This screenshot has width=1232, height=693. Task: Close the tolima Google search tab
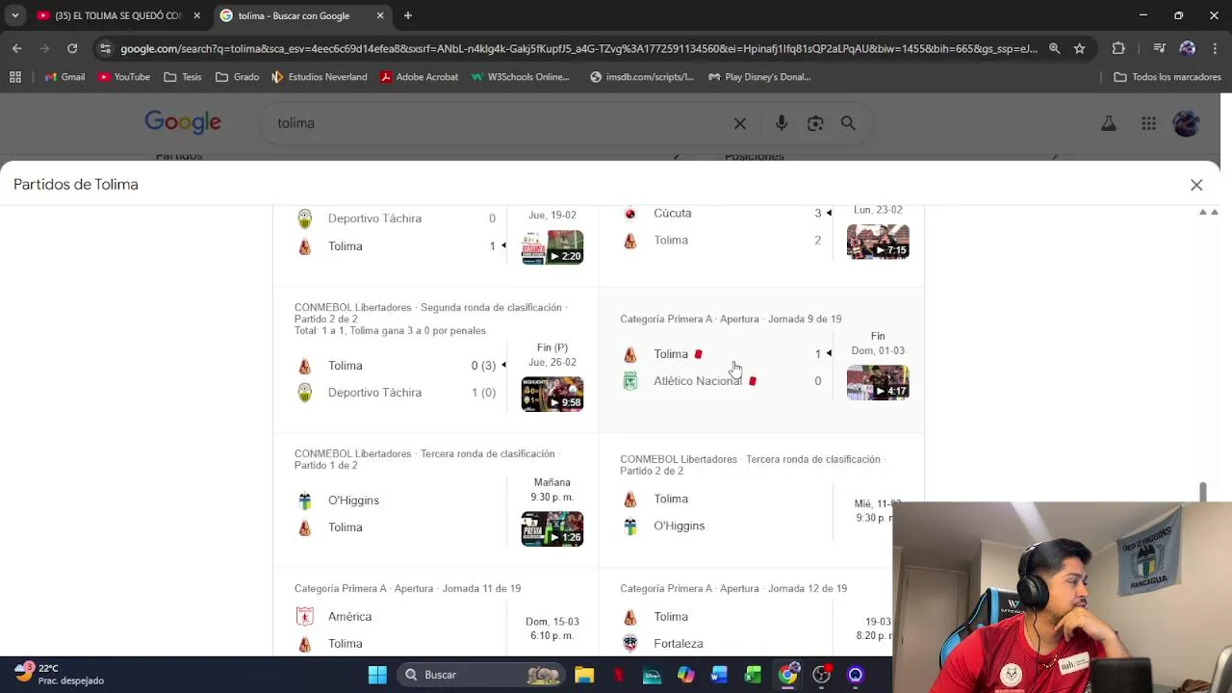(x=380, y=15)
